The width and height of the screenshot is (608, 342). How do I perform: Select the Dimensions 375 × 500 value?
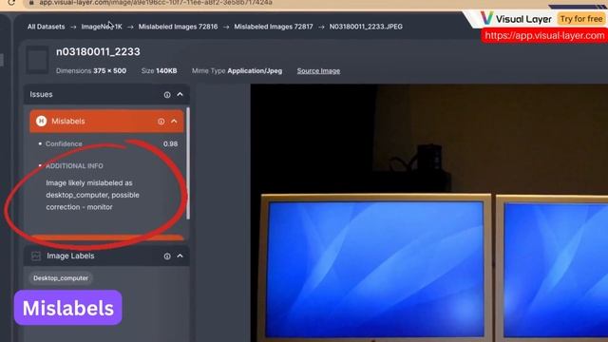click(110, 71)
